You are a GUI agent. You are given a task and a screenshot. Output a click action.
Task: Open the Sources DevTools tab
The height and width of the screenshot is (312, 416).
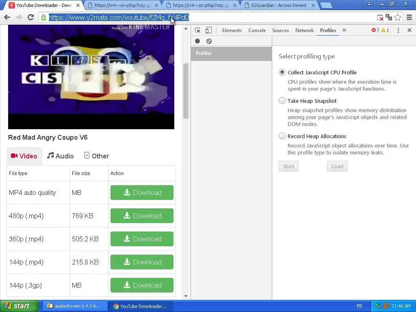280,30
